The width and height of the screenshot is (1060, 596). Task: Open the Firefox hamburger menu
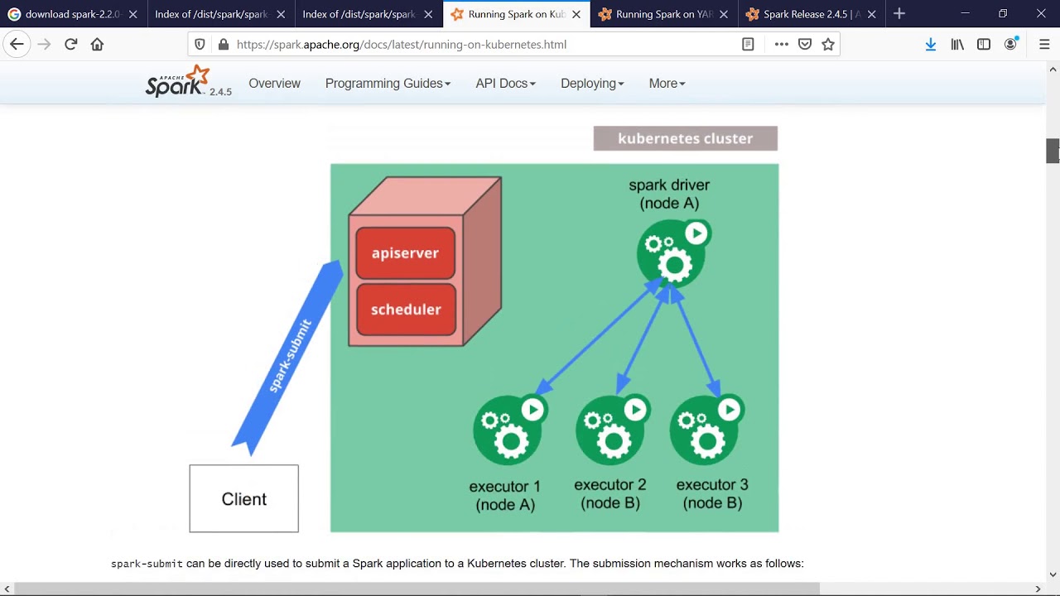(x=1044, y=45)
